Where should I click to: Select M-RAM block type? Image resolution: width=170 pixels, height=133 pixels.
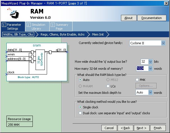(x=85, y=86)
